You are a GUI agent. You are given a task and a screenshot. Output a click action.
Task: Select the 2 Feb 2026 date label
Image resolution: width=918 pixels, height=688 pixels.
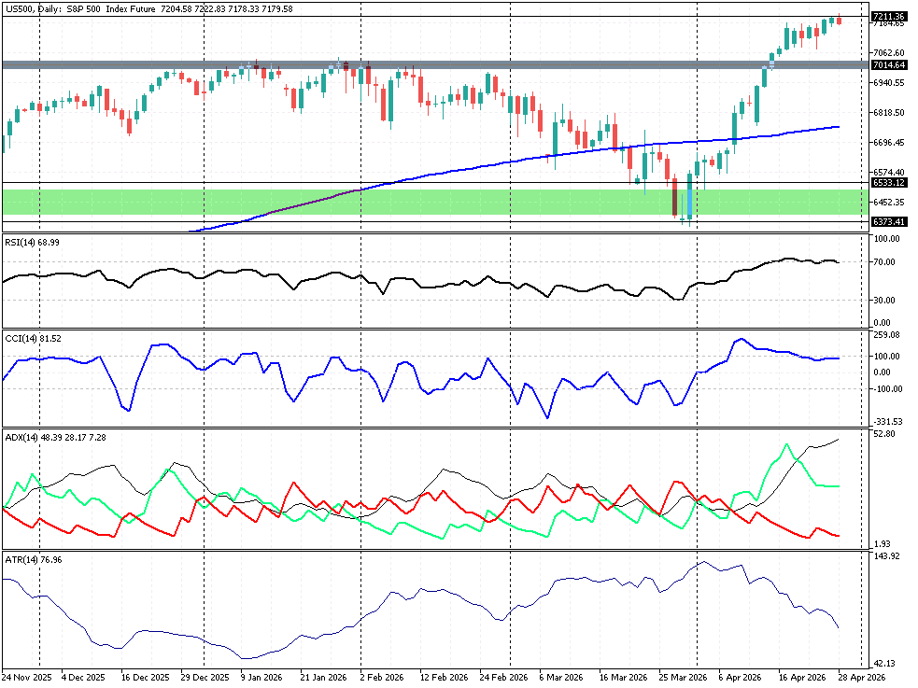click(381, 676)
